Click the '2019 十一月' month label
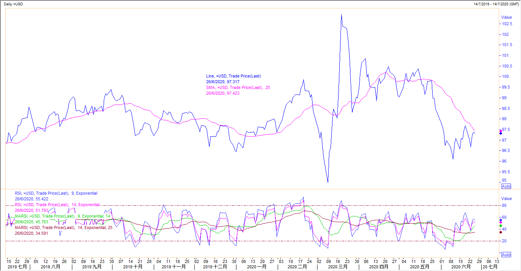The height and width of the screenshot is (271, 521). 173,267
